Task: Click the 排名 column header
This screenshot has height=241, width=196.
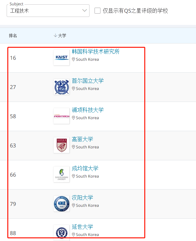Action: pos(13,36)
